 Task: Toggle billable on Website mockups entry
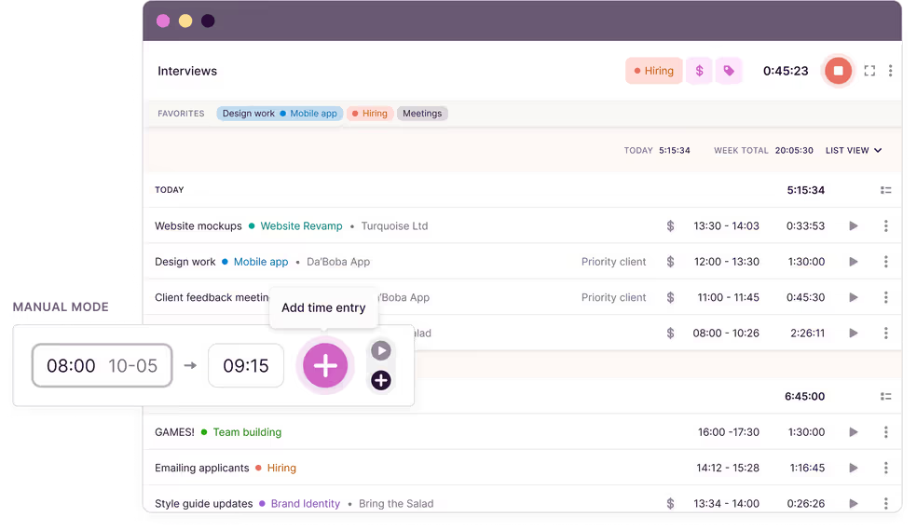pos(670,225)
